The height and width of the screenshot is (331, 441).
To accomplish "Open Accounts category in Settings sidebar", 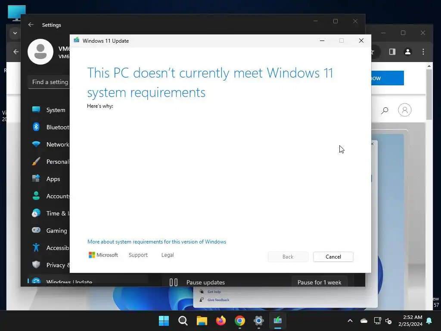I will (49, 196).
